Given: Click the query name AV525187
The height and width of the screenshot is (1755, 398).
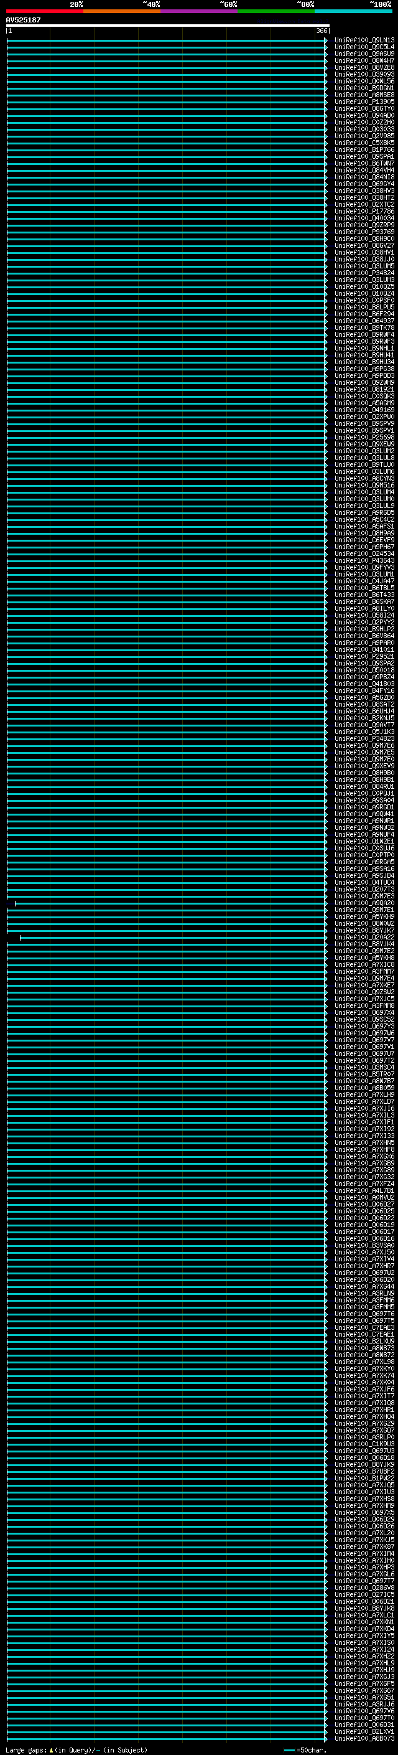Looking at the screenshot, I should pyautogui.click(x=23, y=20).
